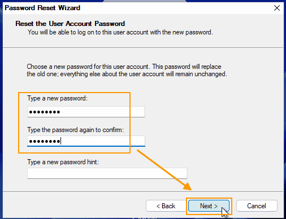Click the 'You will be able to log on' subtitle

120,32
